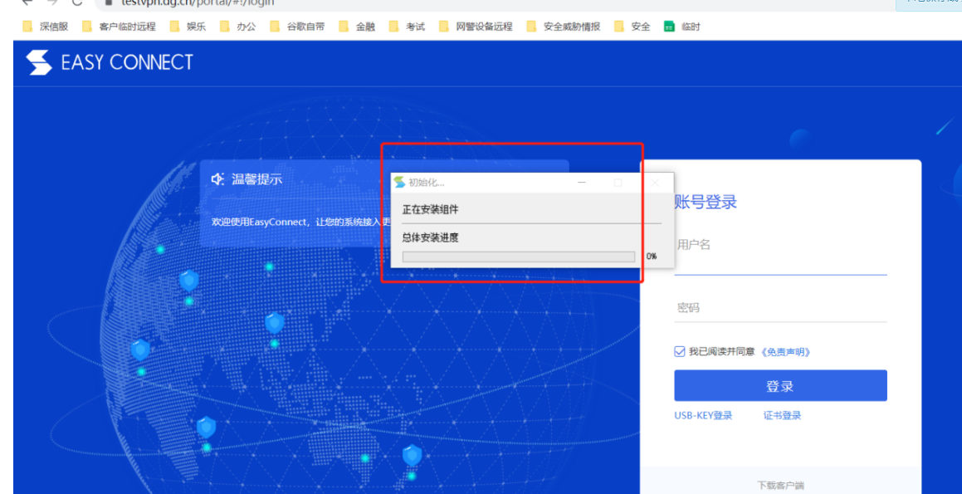Viewport: 962px width, 494px height.
Task: Click the Easy Connect logo icon
Action: point(39,62)
